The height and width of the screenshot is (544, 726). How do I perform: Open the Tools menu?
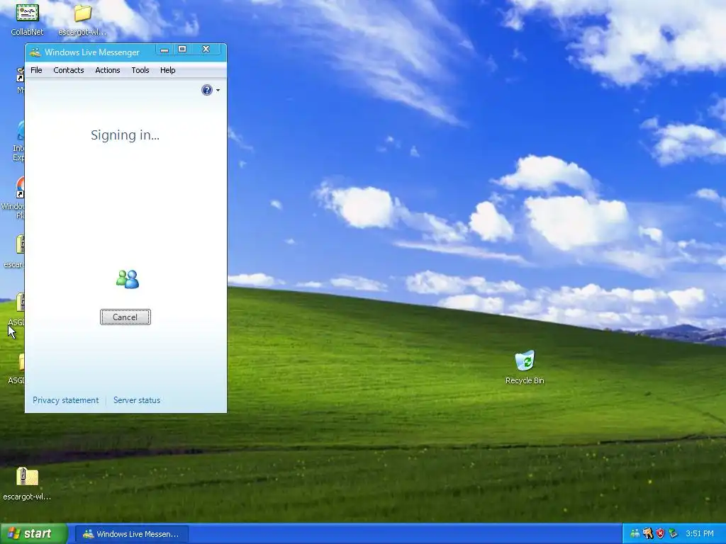(x=140, y=70)
